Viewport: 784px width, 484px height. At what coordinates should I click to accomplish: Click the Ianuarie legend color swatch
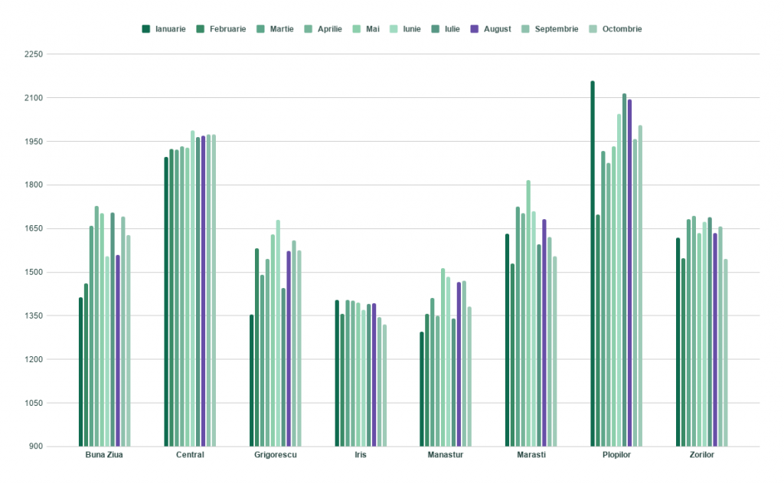click(145, 29)
